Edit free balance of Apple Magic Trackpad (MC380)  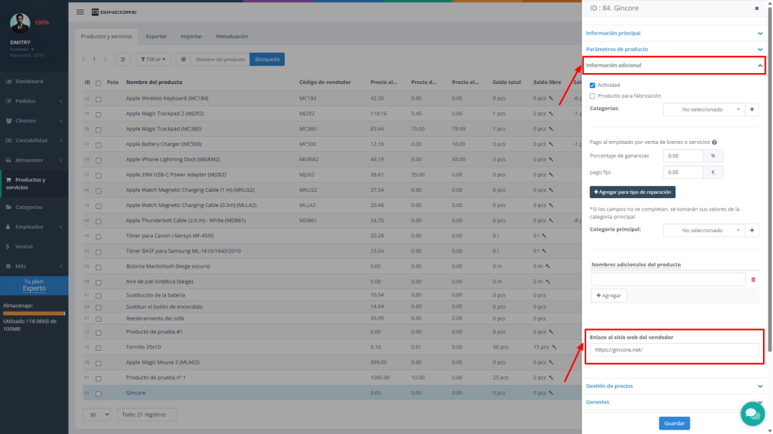(551, 129)
